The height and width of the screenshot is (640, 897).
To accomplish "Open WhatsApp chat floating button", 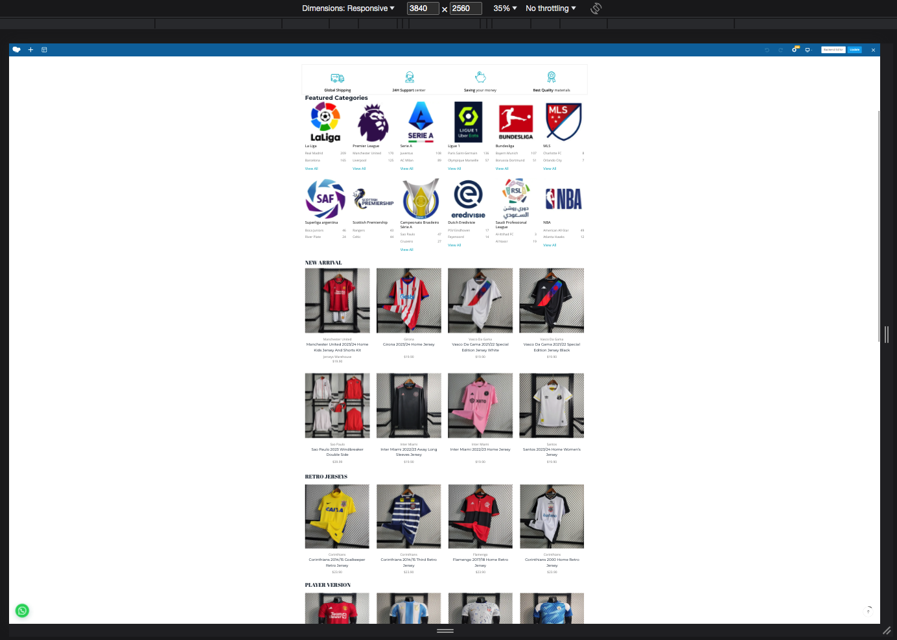I will 22,611.
